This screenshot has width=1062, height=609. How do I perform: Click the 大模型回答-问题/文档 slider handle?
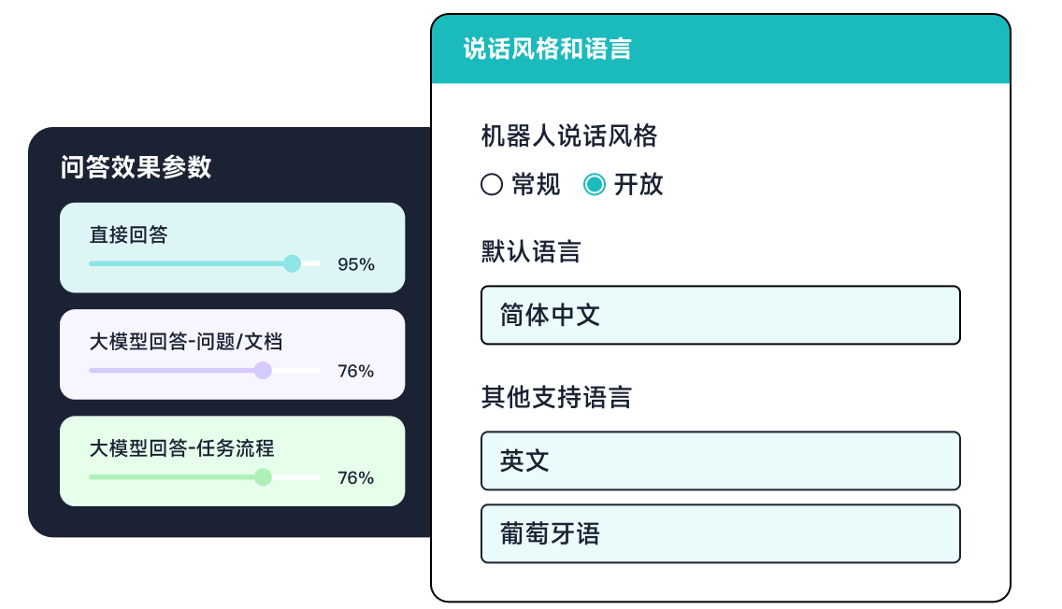(x=263, y=370)
